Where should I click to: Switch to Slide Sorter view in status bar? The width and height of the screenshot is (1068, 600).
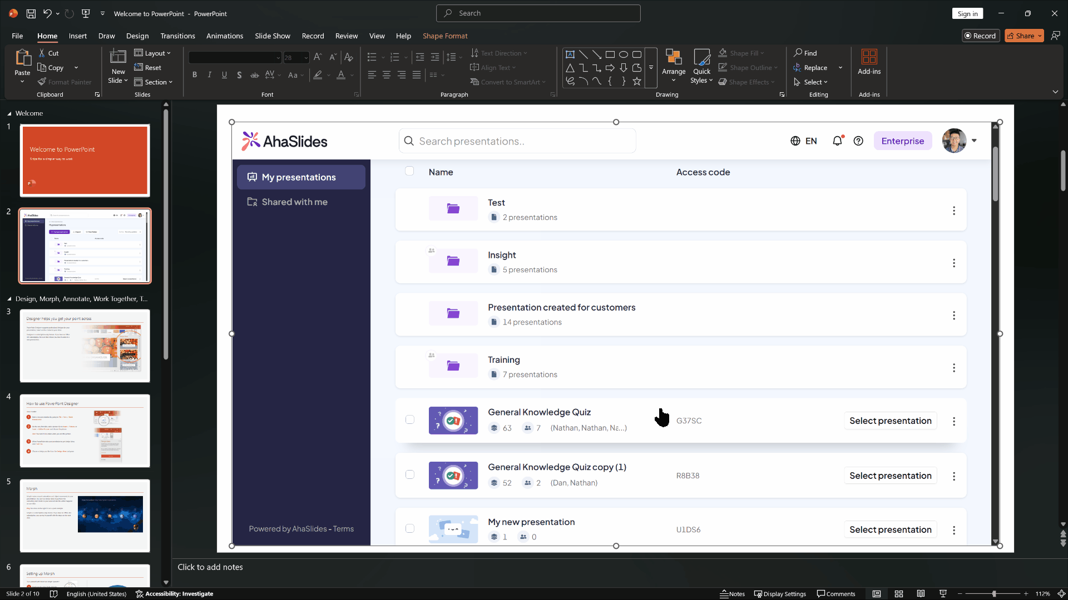pyautogui.click(x=899, y=594)
